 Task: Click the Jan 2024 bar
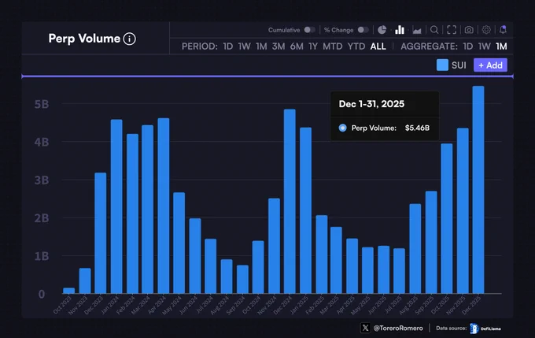116,206
